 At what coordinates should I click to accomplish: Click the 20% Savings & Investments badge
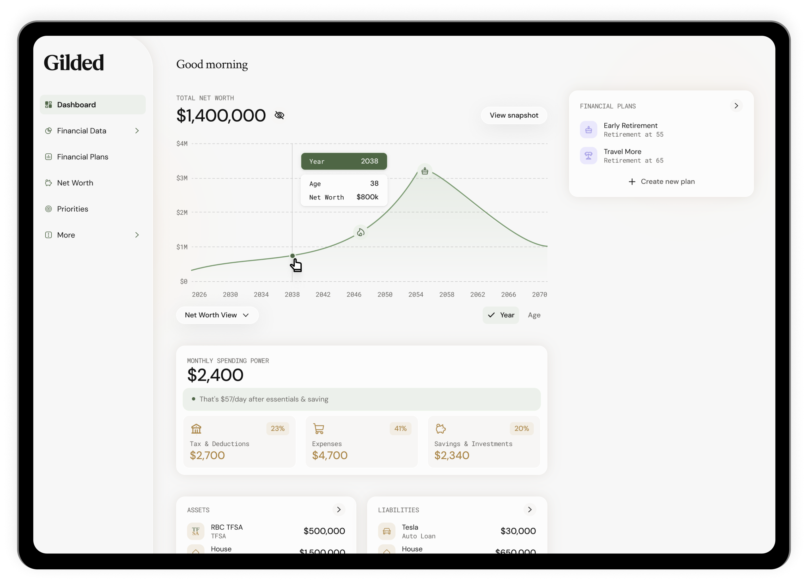[522, 428]
